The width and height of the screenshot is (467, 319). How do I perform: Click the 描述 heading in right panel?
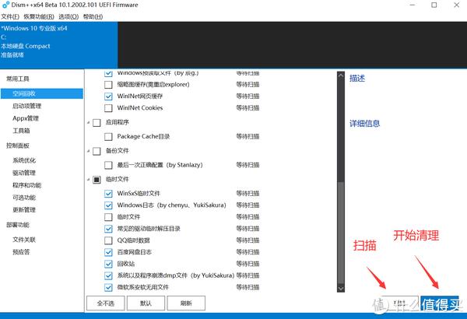point(357,79)
